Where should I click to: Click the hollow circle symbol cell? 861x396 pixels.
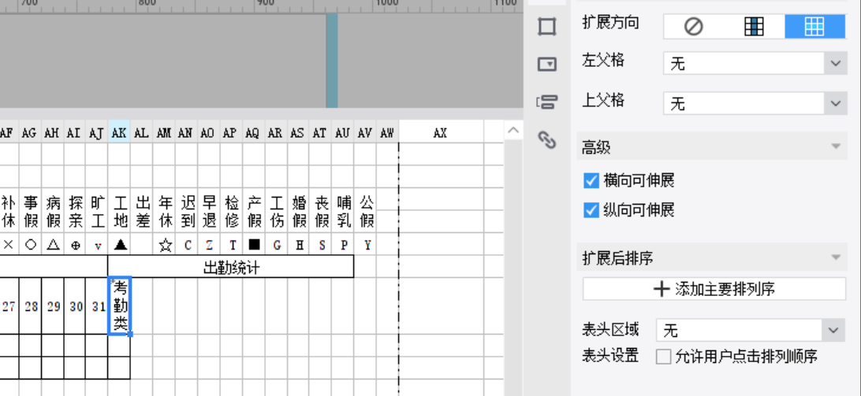(30, 246)
